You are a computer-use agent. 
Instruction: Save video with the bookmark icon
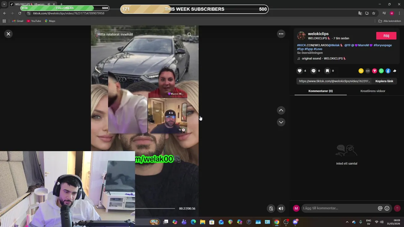[327, 71]
